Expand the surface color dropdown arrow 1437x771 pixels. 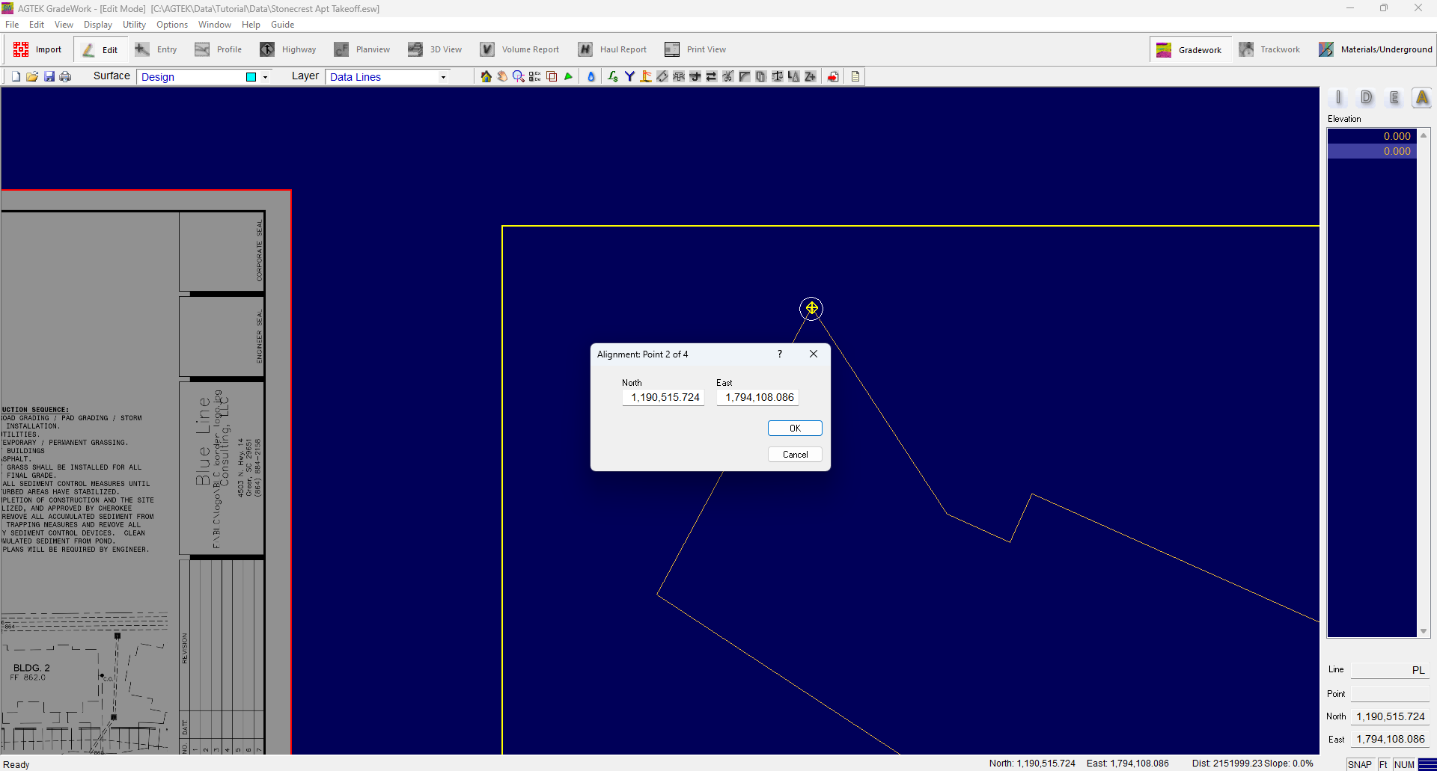point(266,76)
